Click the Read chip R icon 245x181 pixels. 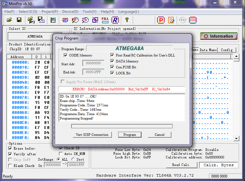point(115,20)
